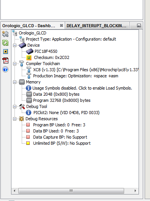Click info icon beside PICkit2 entry

[x=29, y=113]
